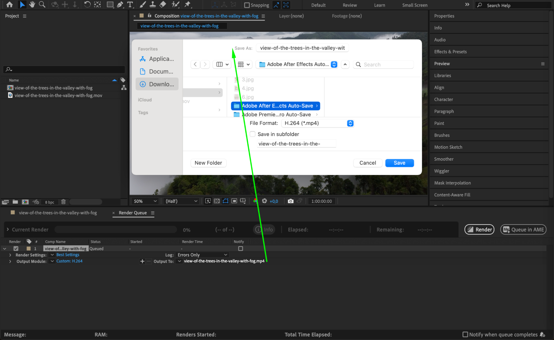Open the File Format H.264 dropdown

(x=318, y=123)
